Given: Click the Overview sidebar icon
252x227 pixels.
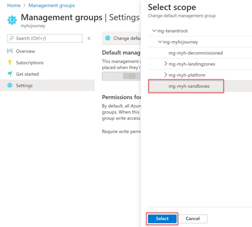Looking at the screenshot, I should pos(10,51).
